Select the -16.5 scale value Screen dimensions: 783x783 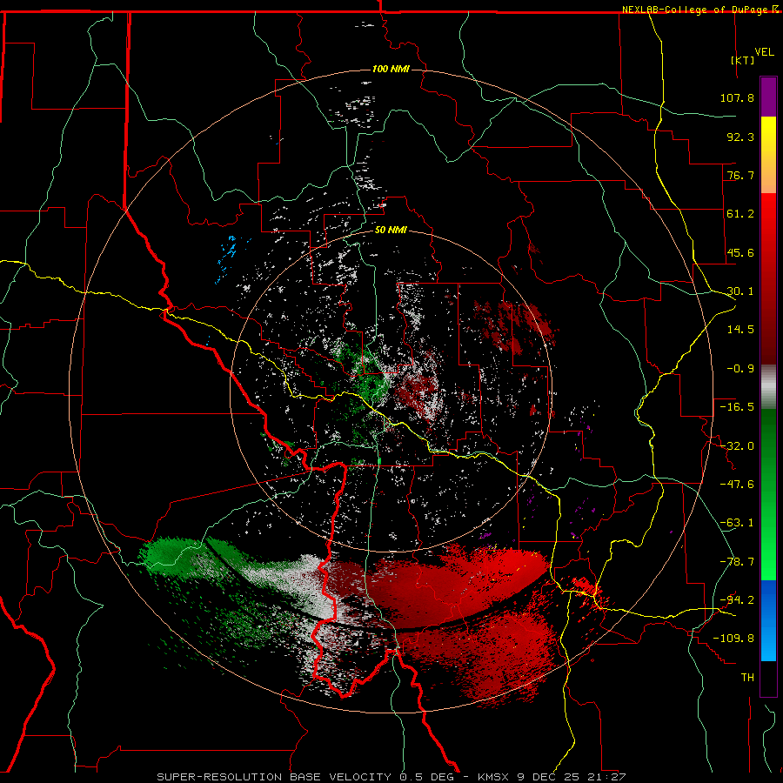coord(737,407)
